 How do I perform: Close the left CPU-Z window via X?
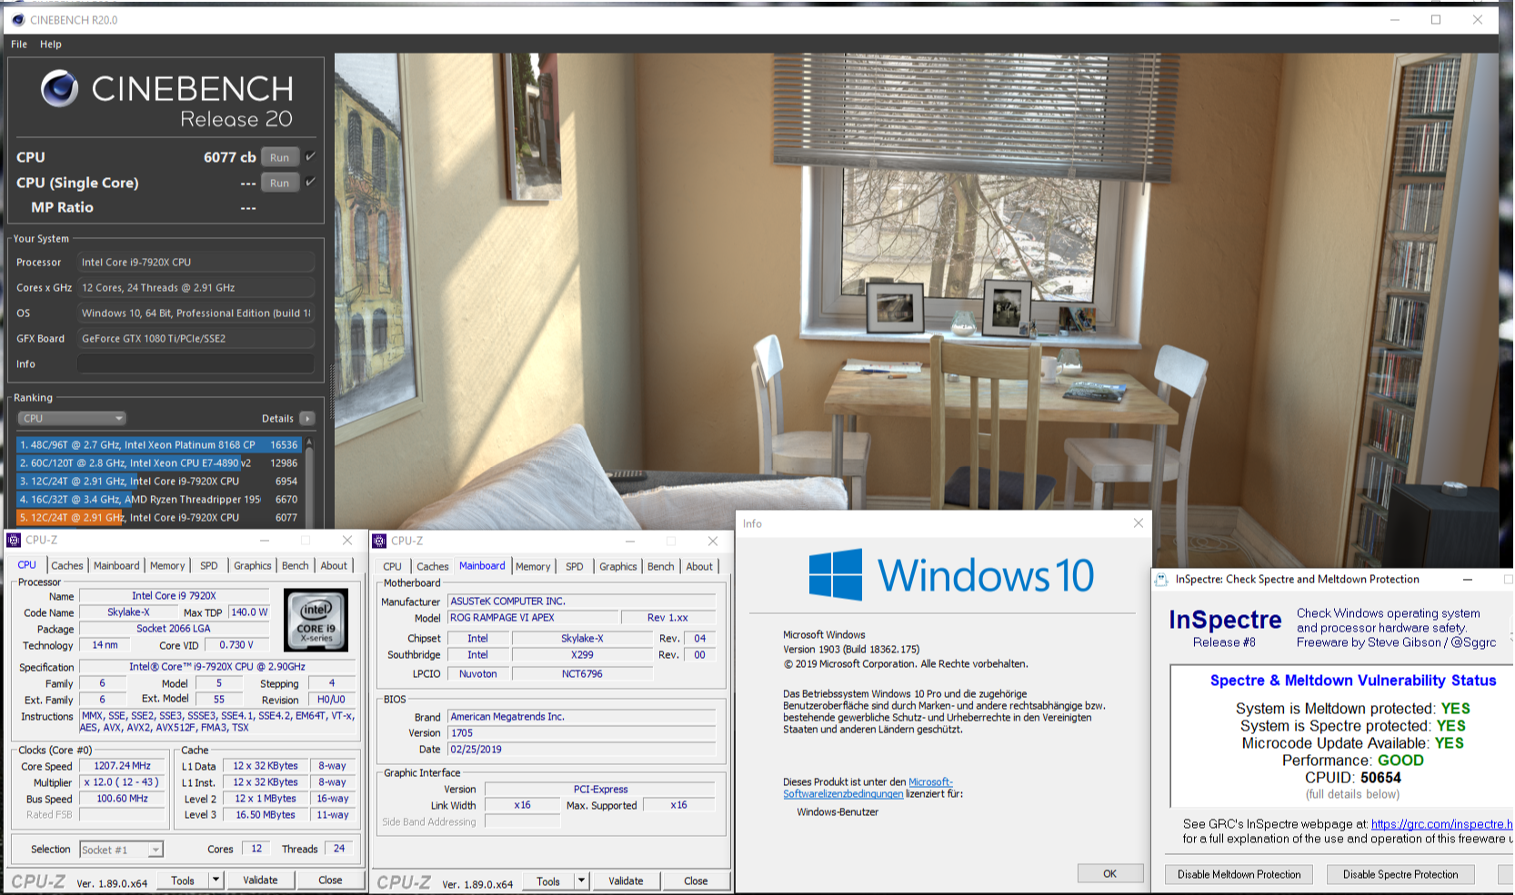pos(346,540)
